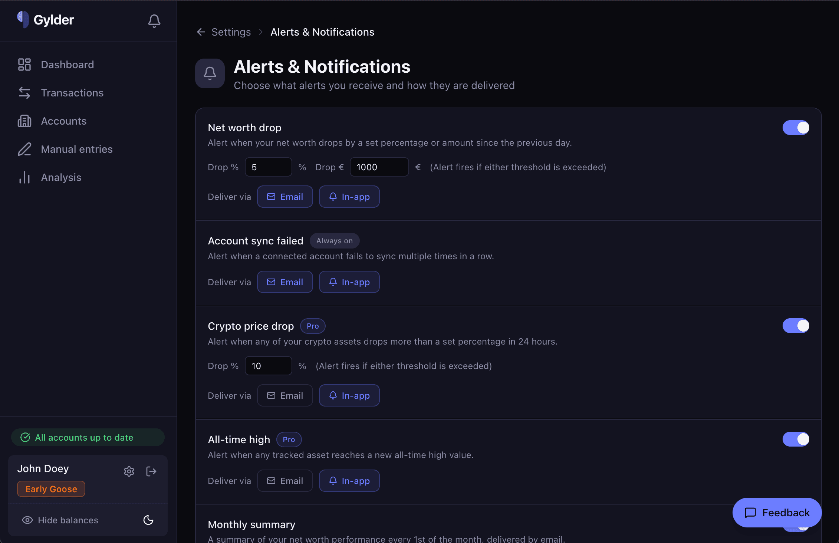Open Analysis using the bar chart icon
The image size is (839, 543).
coord(24,177)
